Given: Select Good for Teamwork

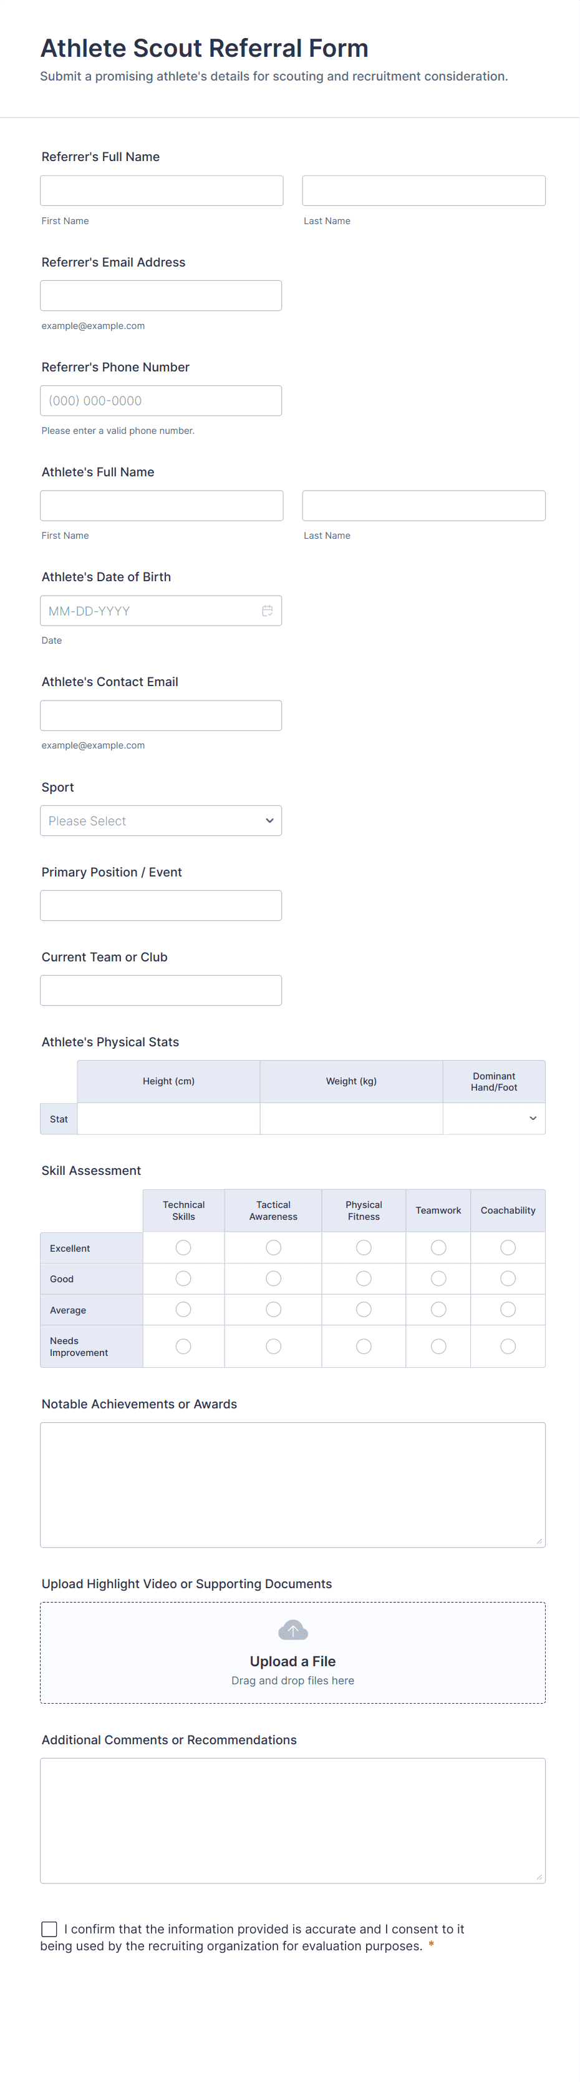Looking at the screenshot, I should tap(438, 1279).
